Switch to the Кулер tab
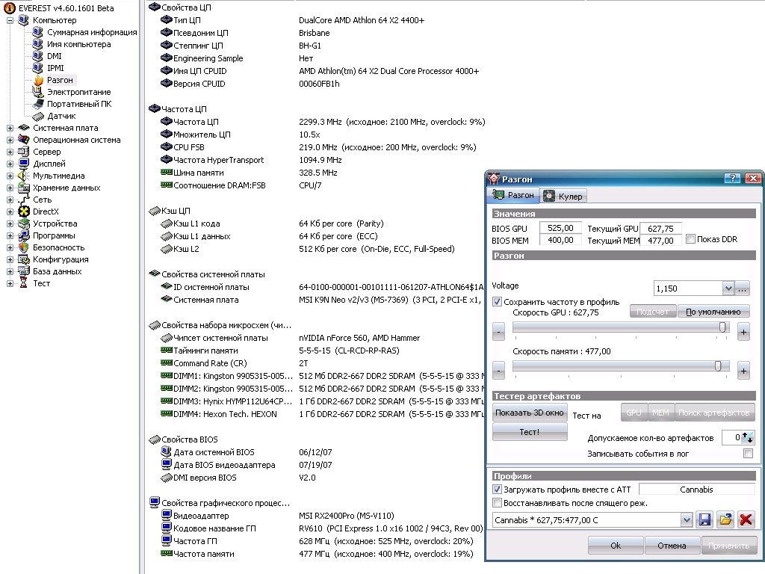 click(564, 197)
